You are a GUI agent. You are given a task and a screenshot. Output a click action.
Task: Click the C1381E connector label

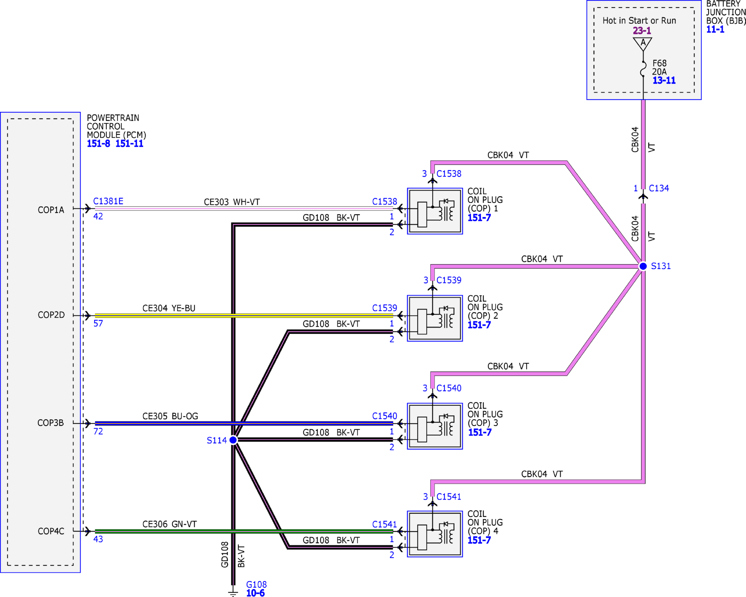coord(108,201)
